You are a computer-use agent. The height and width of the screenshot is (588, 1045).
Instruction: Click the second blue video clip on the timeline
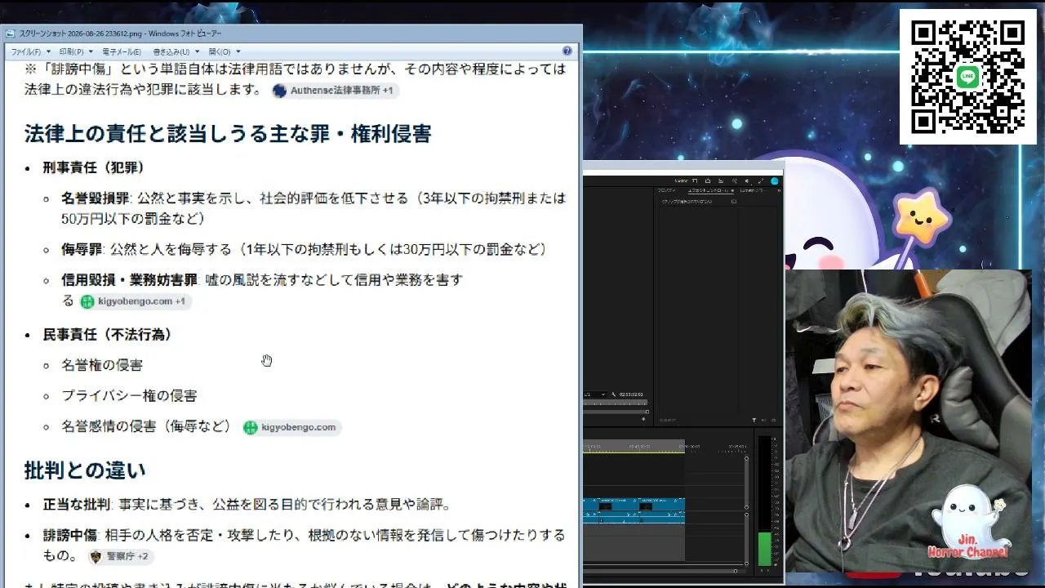pyautogui.click(x=661, y=505)
